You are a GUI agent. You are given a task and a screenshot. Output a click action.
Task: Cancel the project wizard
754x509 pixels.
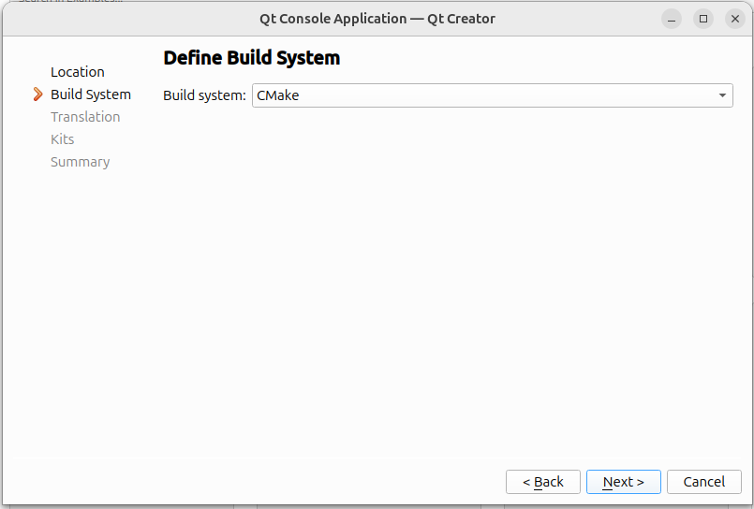703,482
